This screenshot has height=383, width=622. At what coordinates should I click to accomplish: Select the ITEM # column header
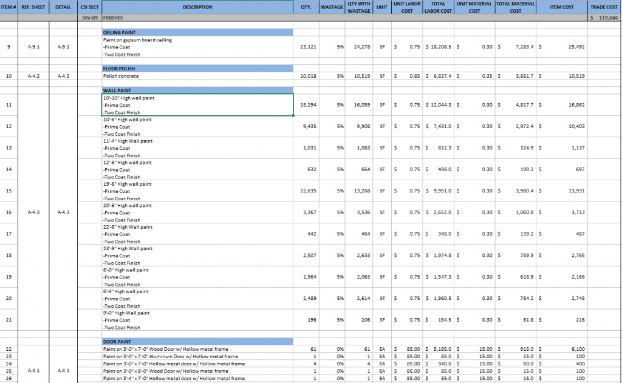[9, 7]
